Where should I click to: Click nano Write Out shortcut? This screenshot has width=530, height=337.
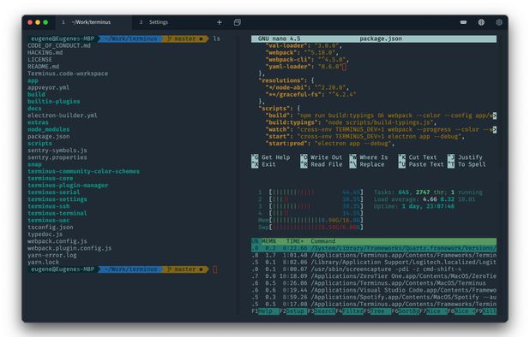point(322,157)
